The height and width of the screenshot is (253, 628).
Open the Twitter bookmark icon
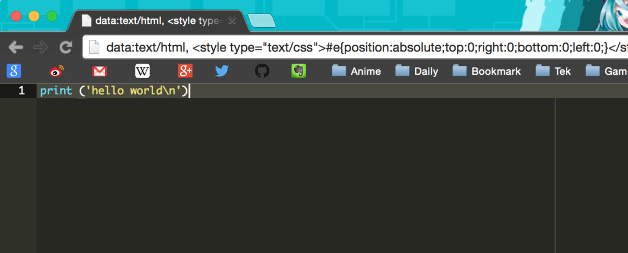tap(222, 71)
